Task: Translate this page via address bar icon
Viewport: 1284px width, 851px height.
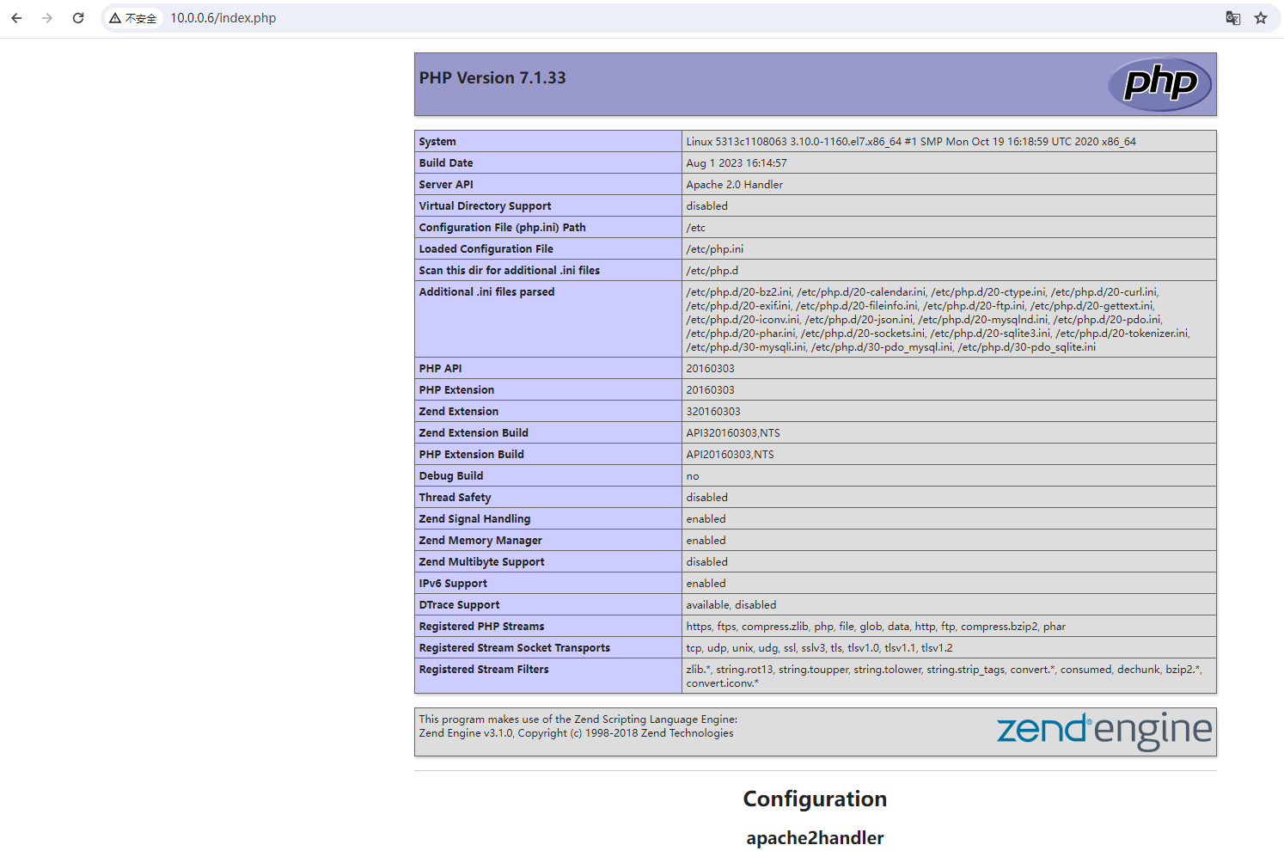Action: click(1232, 18)
